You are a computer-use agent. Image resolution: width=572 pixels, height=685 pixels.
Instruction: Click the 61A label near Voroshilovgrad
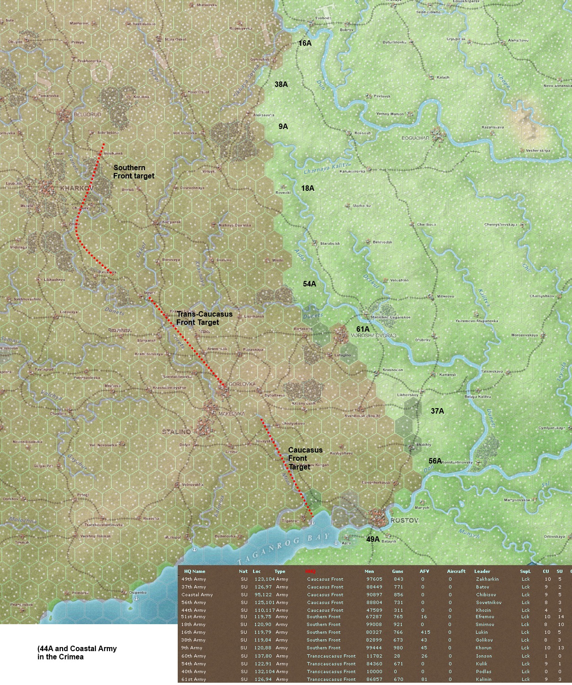[x=363, y=329]
